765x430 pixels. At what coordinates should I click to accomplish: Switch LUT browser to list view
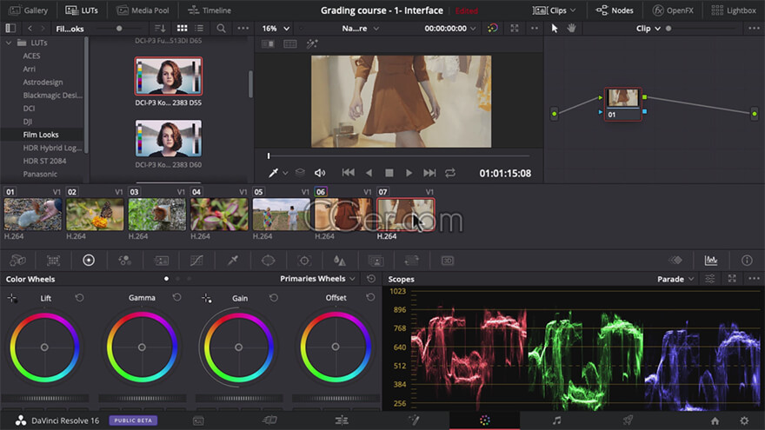(x=199, y=29)
